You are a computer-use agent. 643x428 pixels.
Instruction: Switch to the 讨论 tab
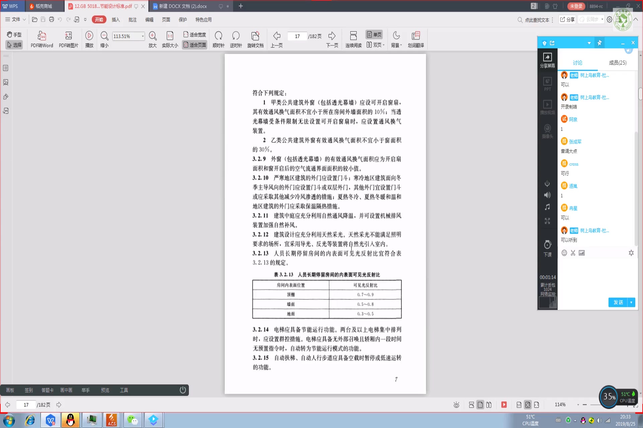pyautogui.click(x=577, y=63)
